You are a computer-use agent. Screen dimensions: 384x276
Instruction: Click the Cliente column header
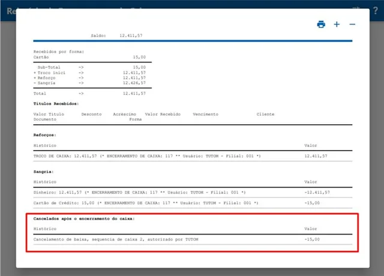[265, 115]
